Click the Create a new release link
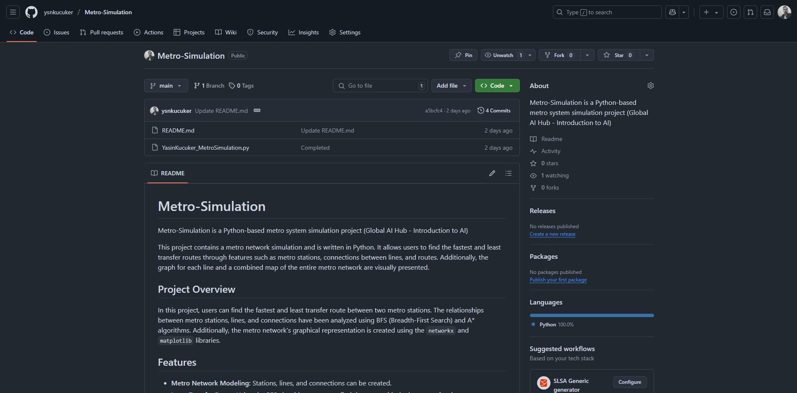This screenshot has width=797, height=393. [552, 234]
